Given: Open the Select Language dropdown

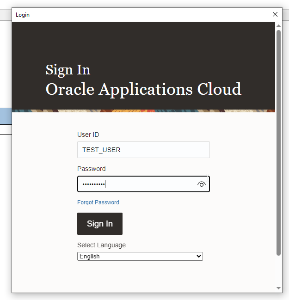Looking at the screenshot, I should point(140,256).
